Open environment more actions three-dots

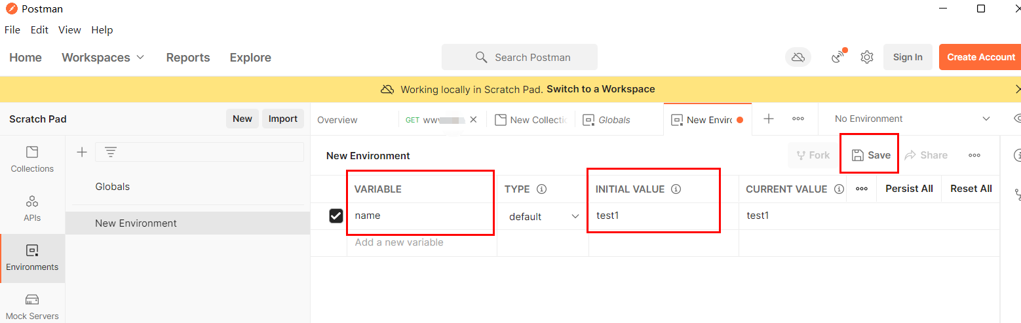[x=974, y=155]
